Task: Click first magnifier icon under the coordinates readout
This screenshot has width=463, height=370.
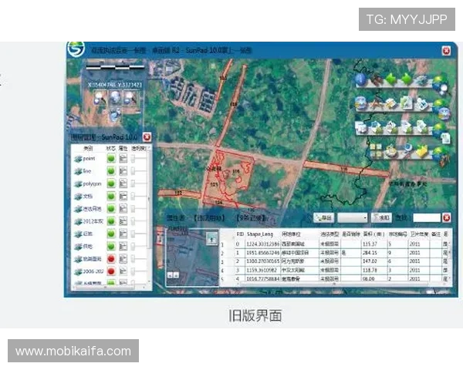Action: click(x=99, y=97)
